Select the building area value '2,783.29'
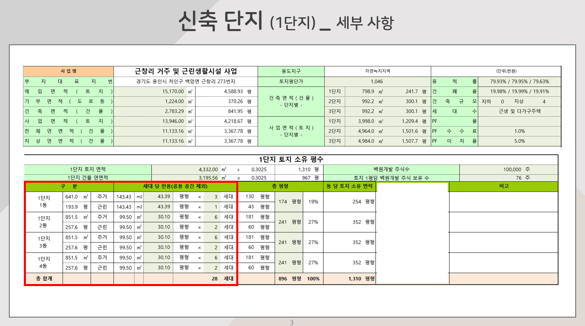This screenshot has width=585, height=326. click(174, 111)
